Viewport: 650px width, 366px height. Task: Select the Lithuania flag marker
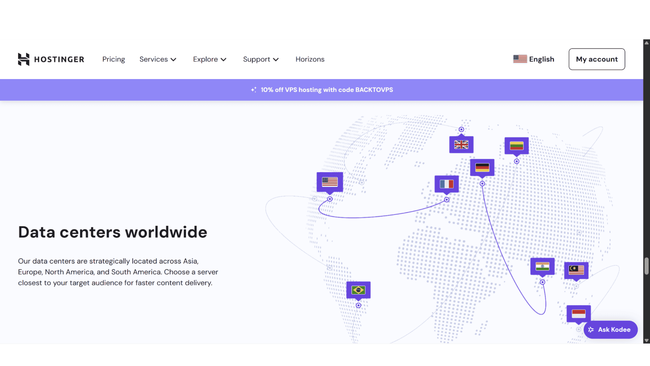[516, 145]
